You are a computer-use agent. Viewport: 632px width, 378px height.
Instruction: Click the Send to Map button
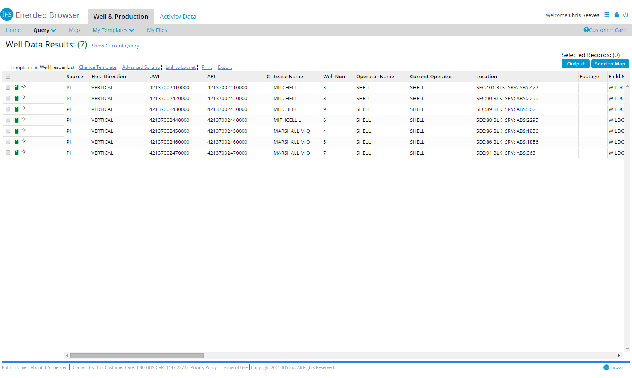coord(610,64)
